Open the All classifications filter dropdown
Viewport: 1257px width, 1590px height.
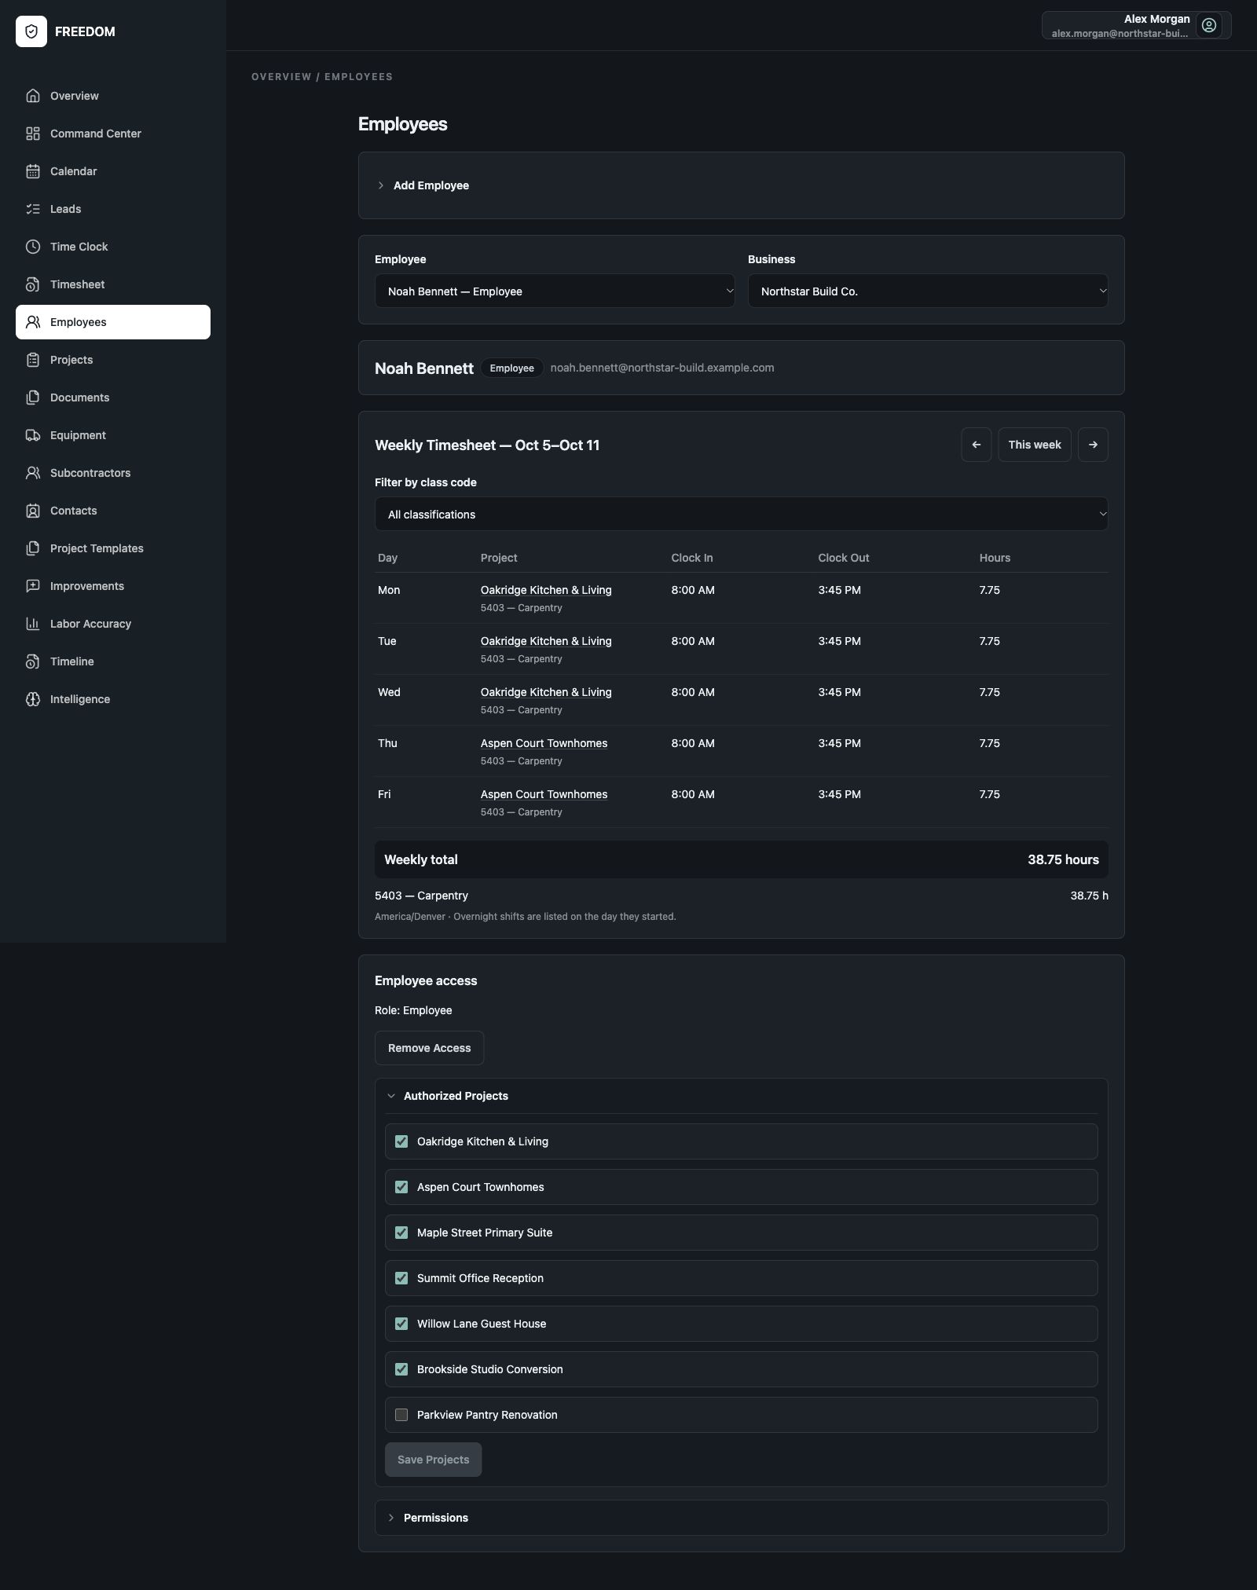point(741,515)
